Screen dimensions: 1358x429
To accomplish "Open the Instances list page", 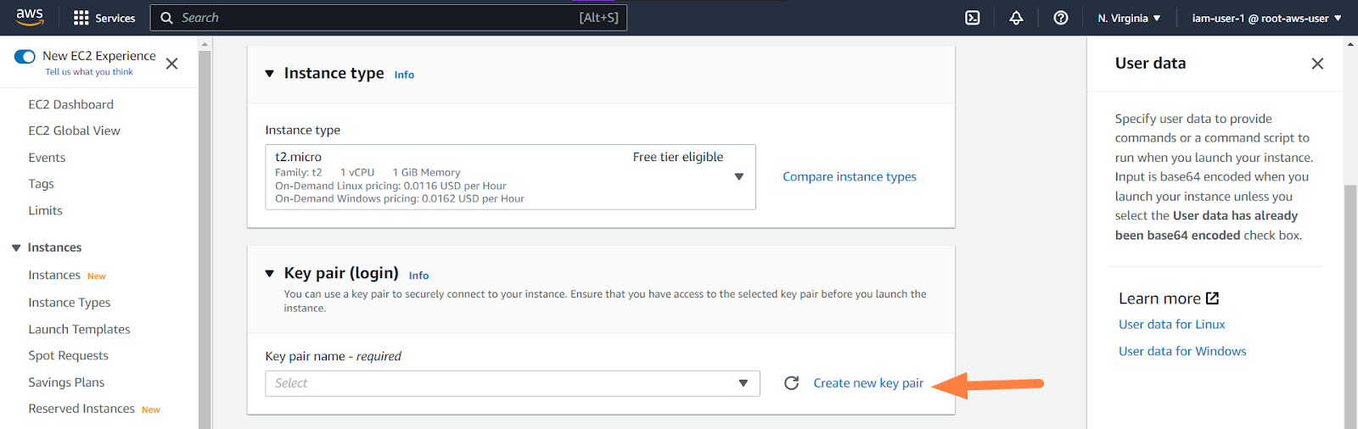I will (x=54, y=276).
